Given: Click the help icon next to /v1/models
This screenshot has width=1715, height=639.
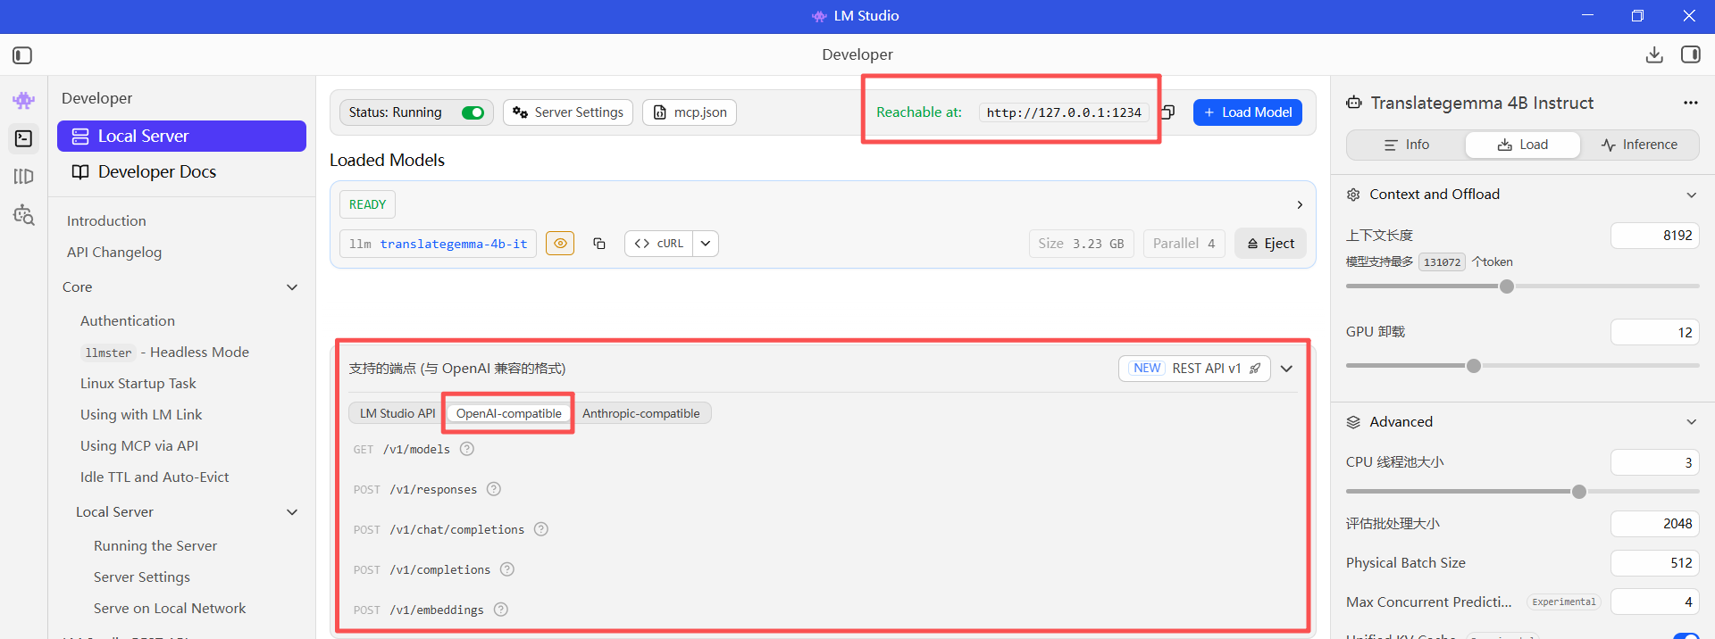Looking at the screenshot, I should 467,449.
